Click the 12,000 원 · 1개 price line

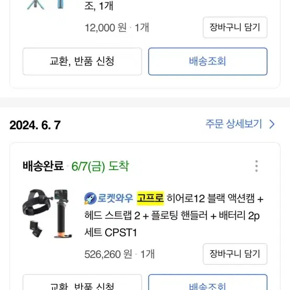[117, 28]
